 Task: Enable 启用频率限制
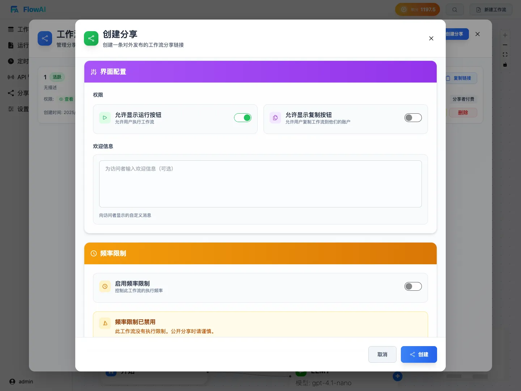413,286
